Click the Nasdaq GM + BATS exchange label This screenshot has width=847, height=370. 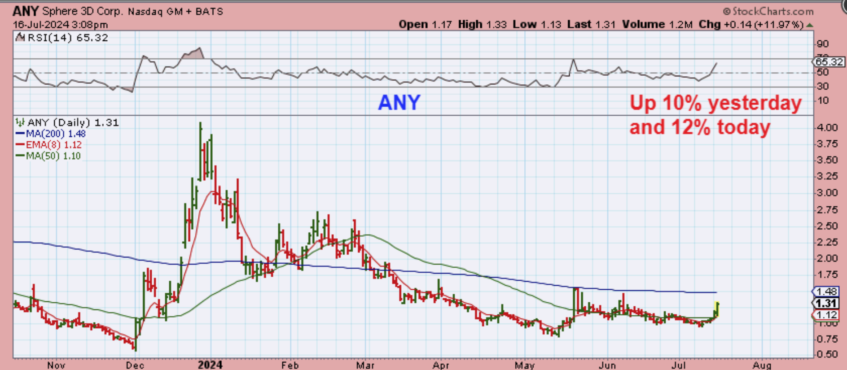176,11
